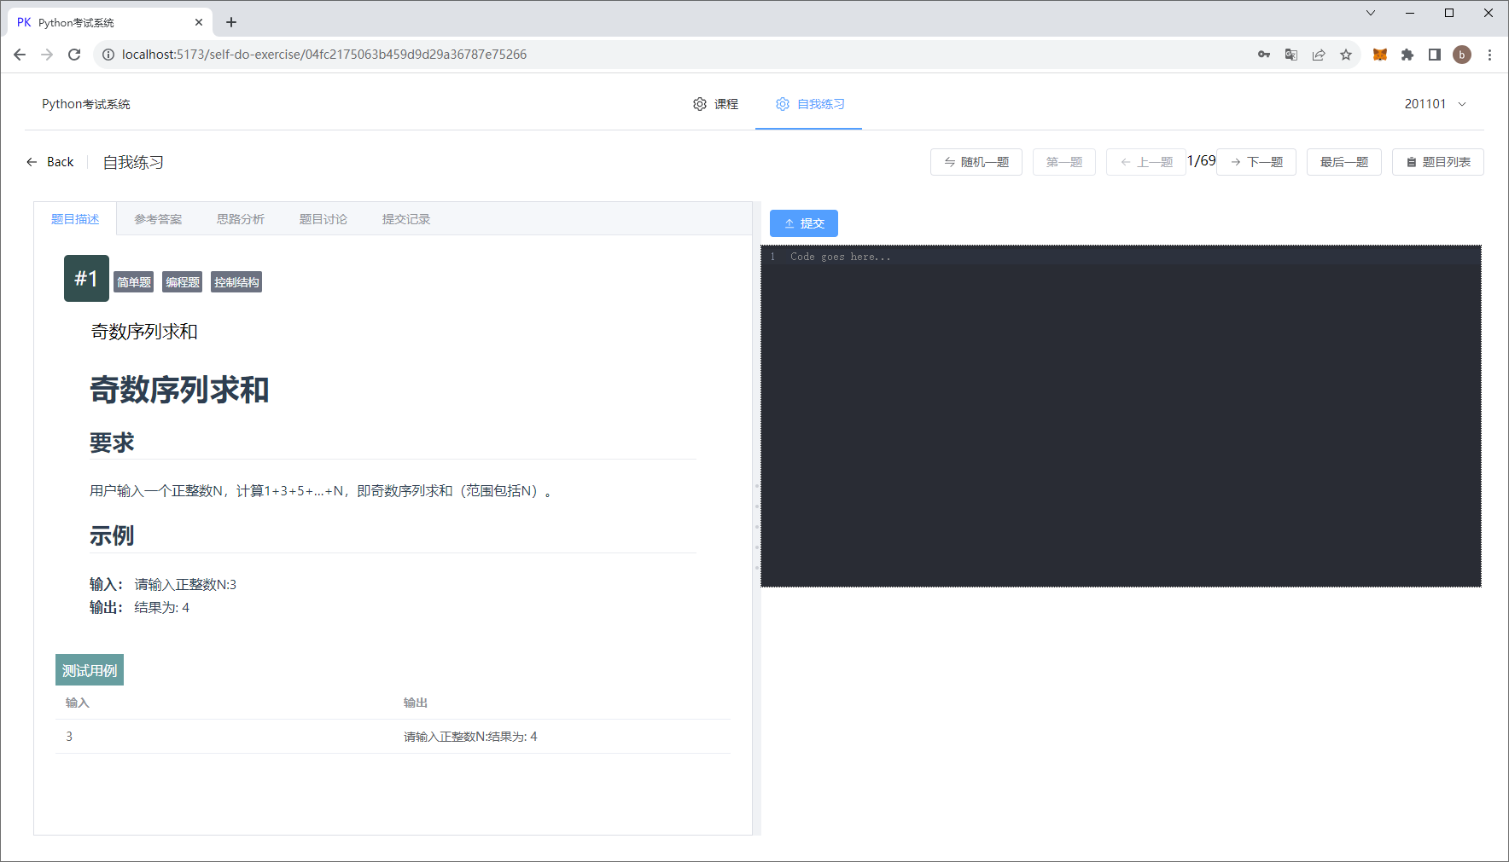1509x862 pixels.
Task: Switch to the 参考答案 tab
Action: click(158, 219)
